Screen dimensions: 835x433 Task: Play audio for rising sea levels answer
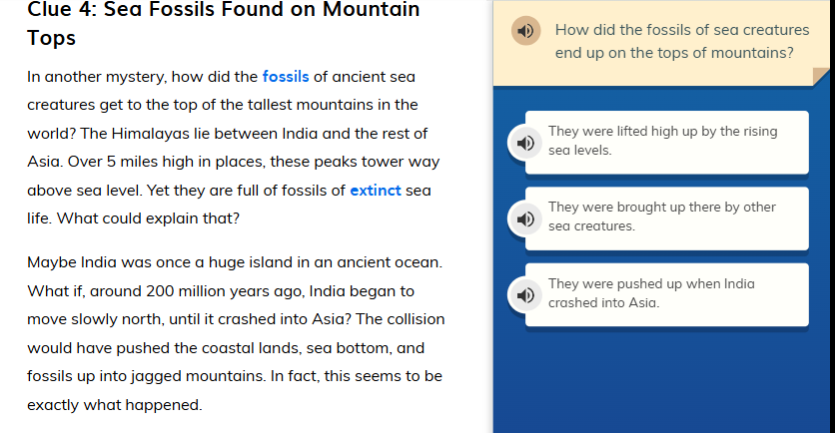(524, 143)
